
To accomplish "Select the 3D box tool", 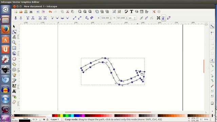I will (14, 54).
